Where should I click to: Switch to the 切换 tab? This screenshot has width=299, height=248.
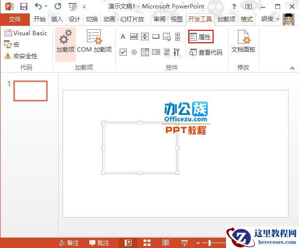point(92,19)
